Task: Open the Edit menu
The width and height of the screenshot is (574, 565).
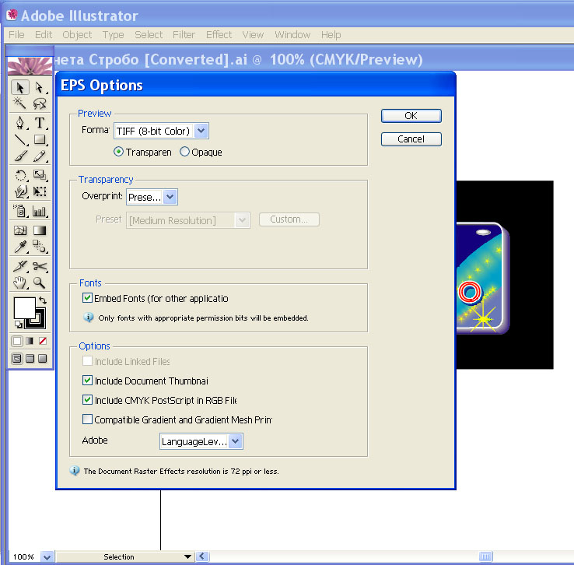Action: (44, 35)
